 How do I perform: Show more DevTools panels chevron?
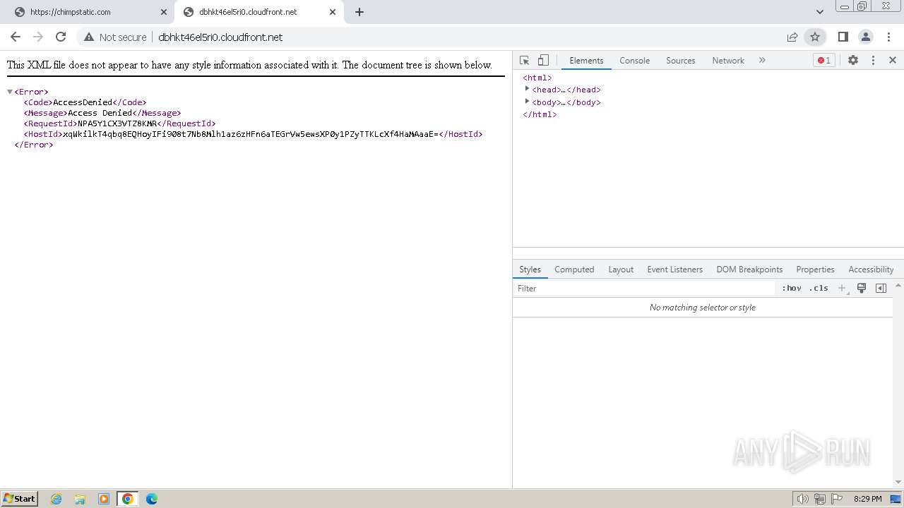[762, 61]
